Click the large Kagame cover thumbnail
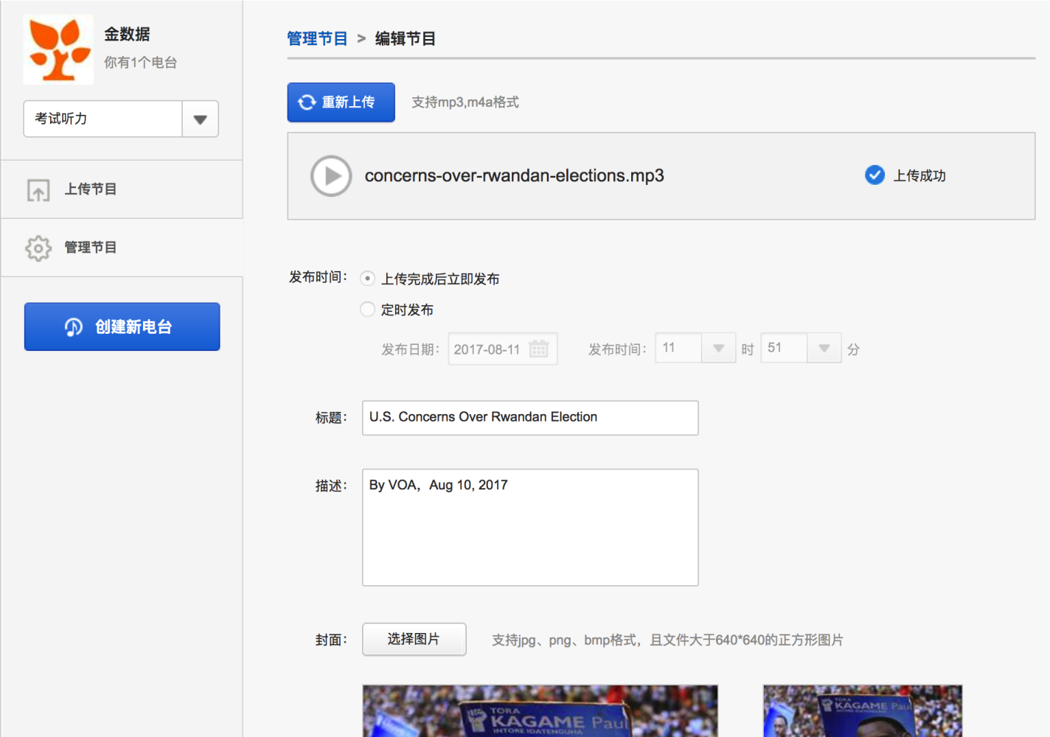 (540, 710)
